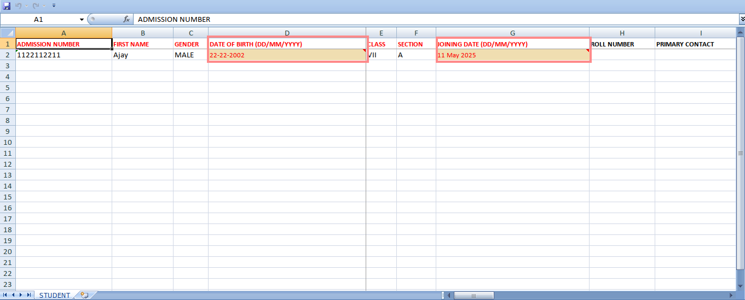Click the GENDER header cell
Viewport: 745px width, 300px height.
(x=191, y=44)
